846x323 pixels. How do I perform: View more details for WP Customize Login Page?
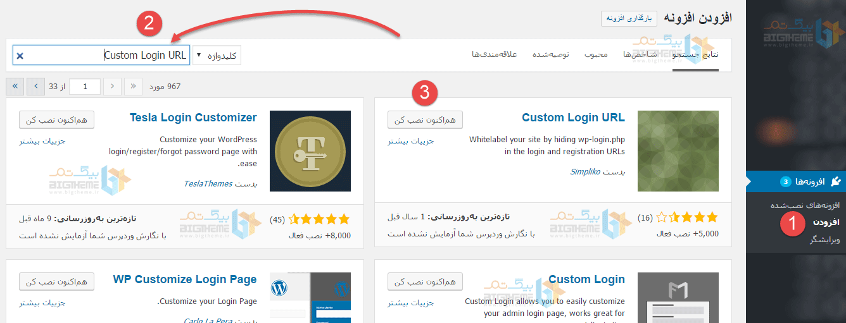pyautogui.click(x=42, y=303)
